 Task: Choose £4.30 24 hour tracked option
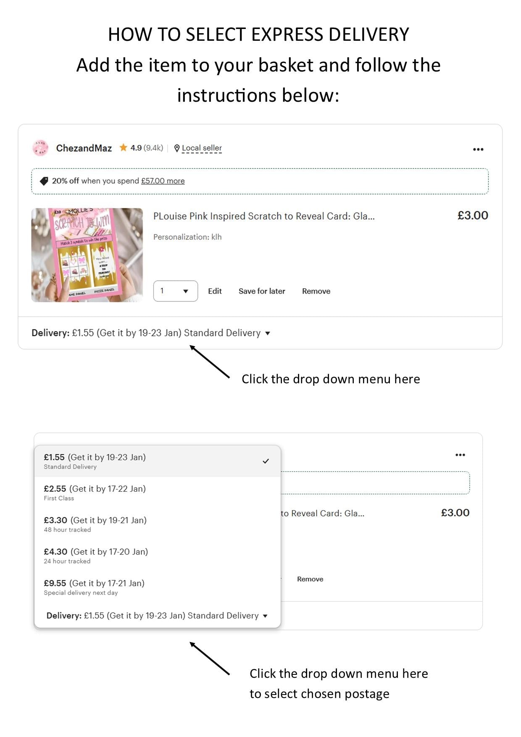(157, 555)
